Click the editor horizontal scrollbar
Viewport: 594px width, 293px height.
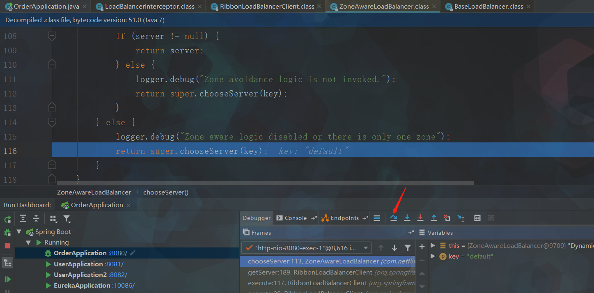point(266,183)
